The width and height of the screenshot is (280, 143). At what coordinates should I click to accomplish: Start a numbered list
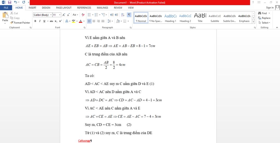click(x=96, y=15)
